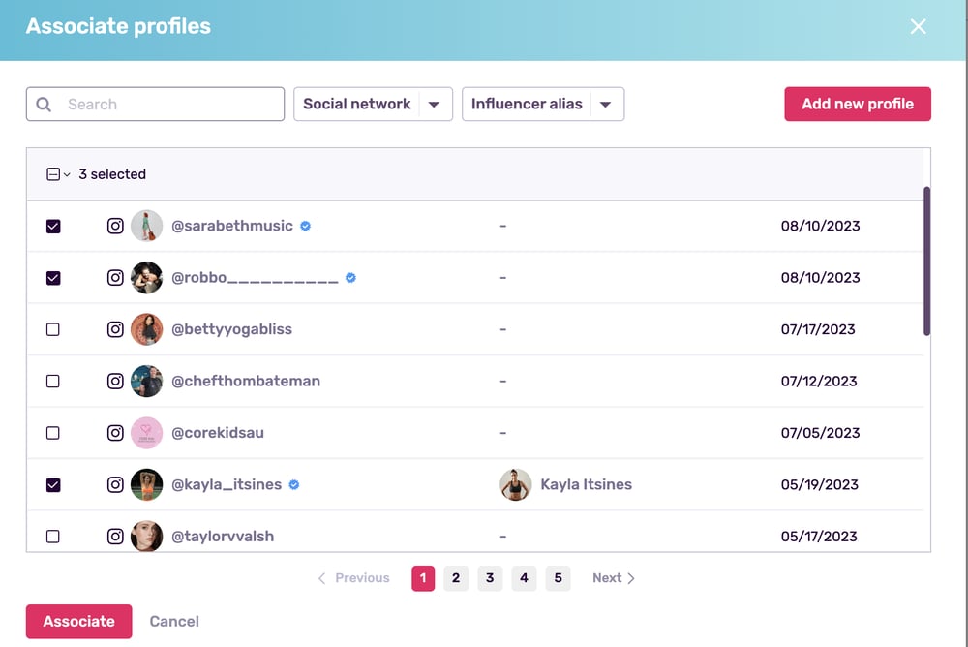The height and width of the screenshot is (647, 968).
Task: Click Instagram icon for @sarabethmusic
Action: coord(115,227)
